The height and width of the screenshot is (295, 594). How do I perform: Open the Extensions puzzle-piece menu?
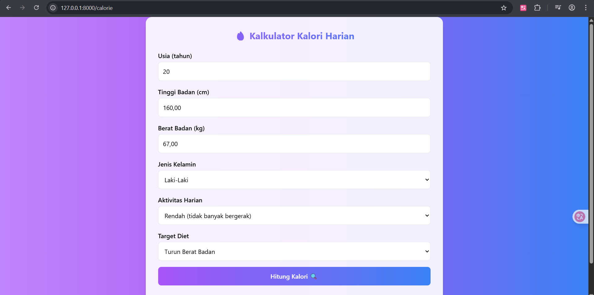point(538,8)
